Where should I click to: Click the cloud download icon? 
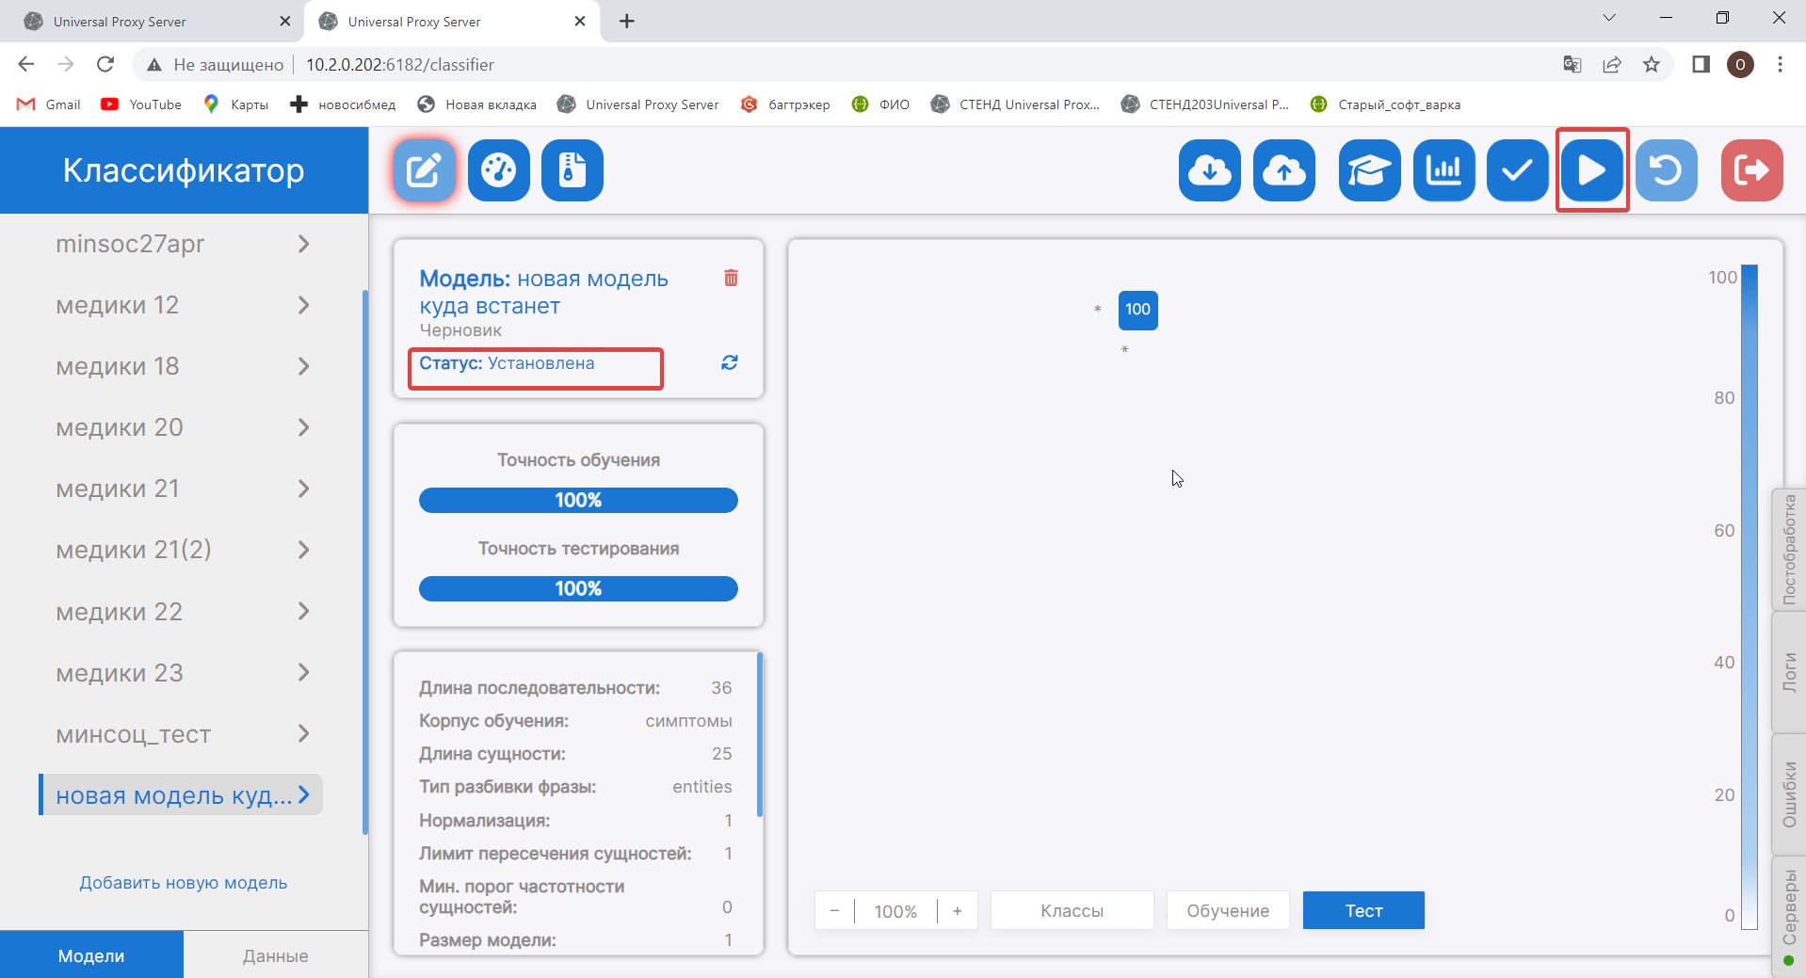[1209, 170]
